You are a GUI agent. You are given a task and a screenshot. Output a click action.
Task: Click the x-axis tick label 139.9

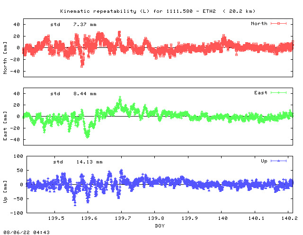click(189, 218)
